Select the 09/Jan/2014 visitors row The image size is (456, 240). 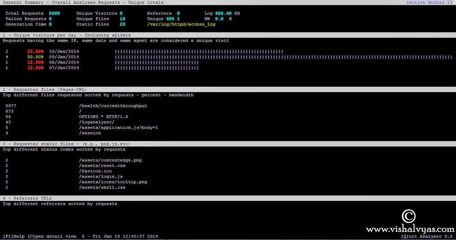[x=228, y=57]
